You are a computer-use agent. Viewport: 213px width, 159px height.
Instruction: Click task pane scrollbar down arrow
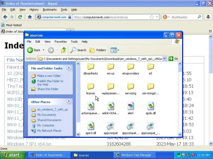tap(78, 134)
